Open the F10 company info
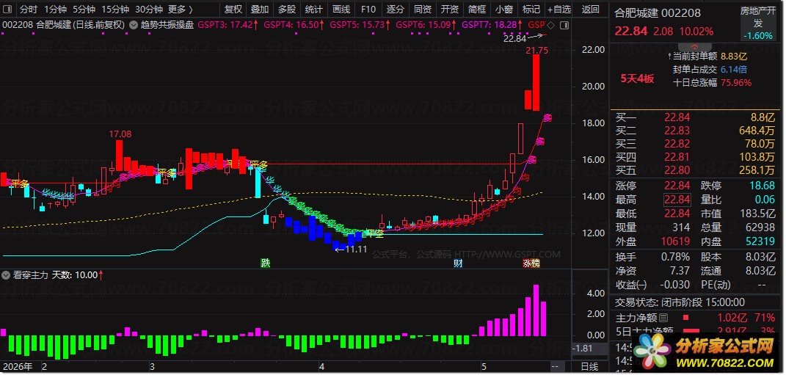Image resolution: width=786 pixels, height=375 pixels. click(x=368, y=9)
